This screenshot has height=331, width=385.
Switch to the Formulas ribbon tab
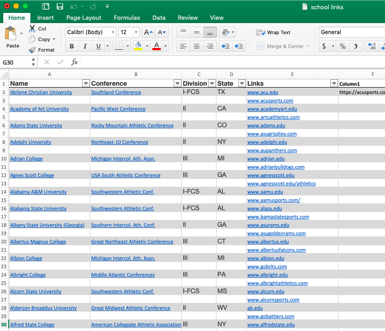coord(127,18)
